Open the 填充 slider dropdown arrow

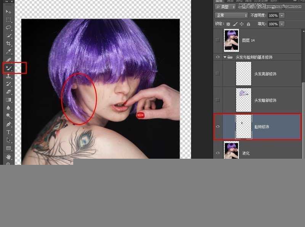[x=282, y=24]
